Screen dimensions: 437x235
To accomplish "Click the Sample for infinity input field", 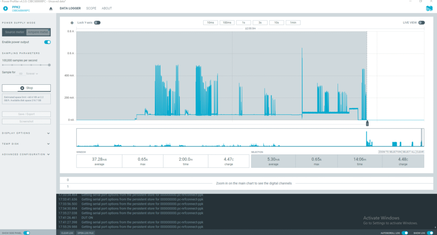I will 20,74.
